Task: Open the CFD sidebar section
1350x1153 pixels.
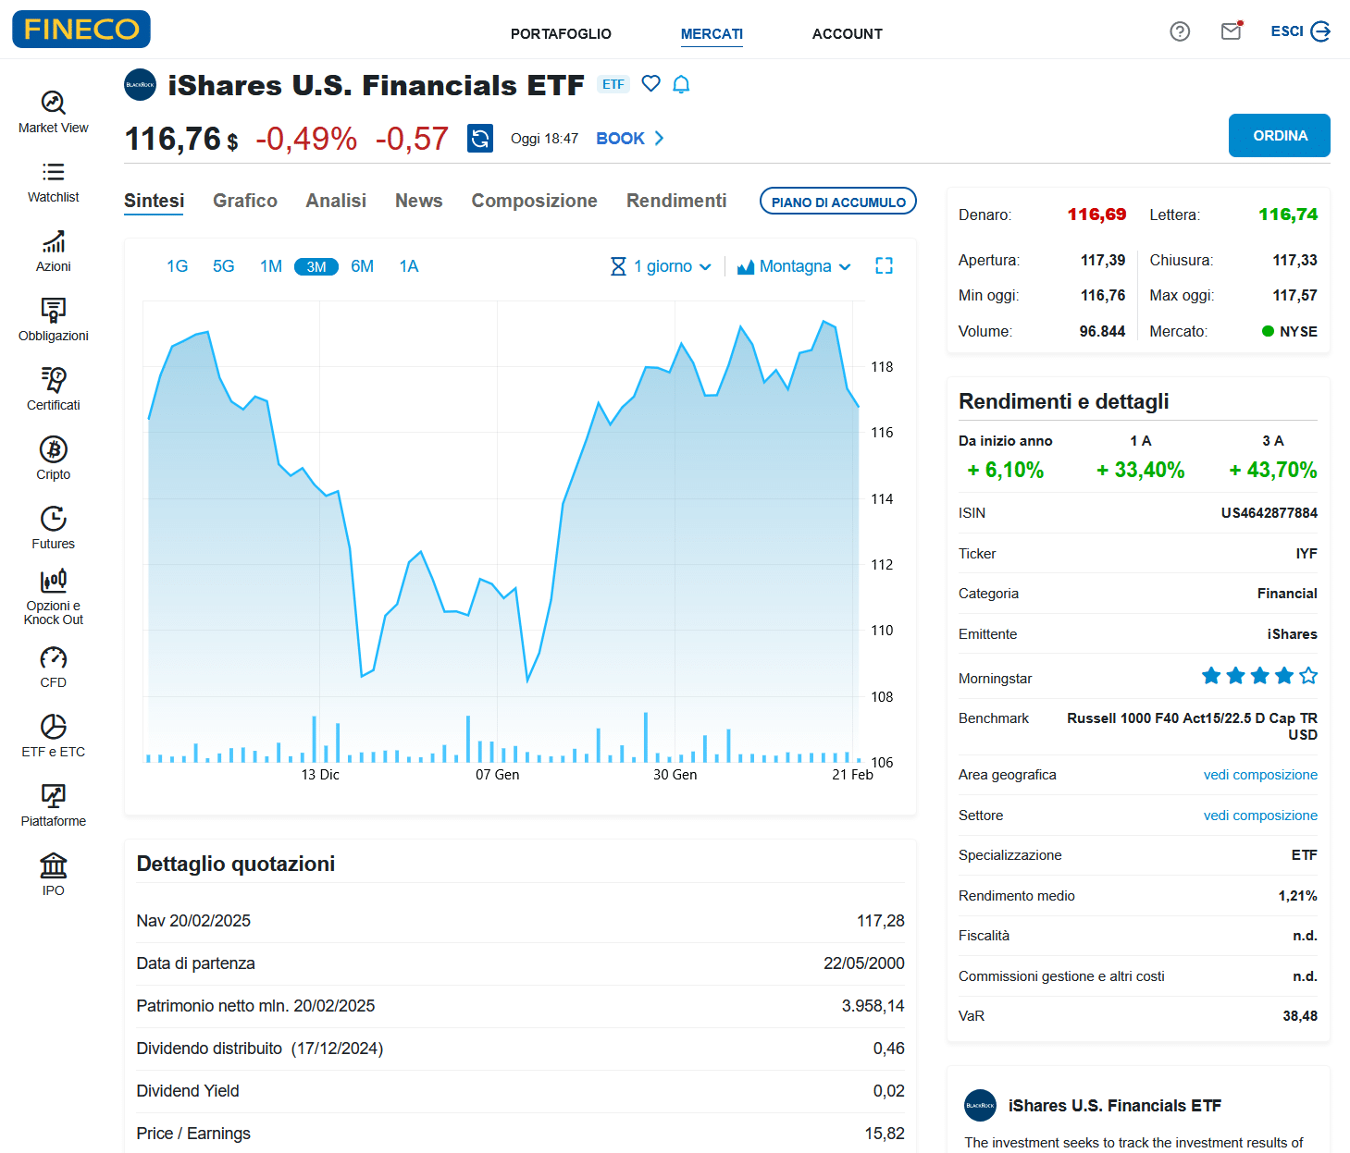Action: pyautogui.click(x=54, y=668)
